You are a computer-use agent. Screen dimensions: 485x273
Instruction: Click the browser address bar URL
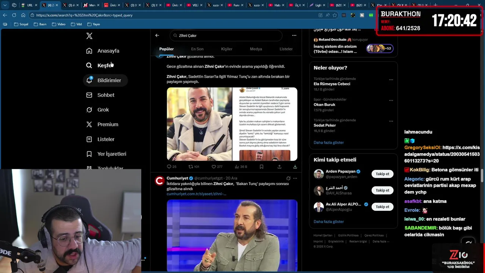tap(84, 15)
